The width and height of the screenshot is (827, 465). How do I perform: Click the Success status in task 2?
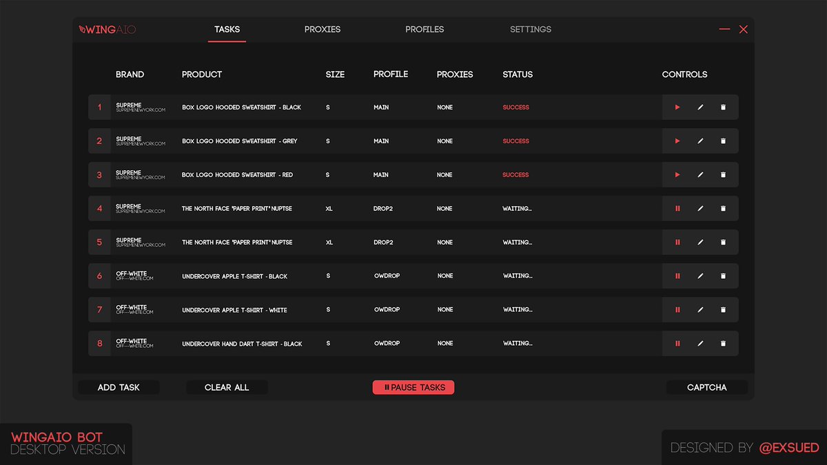coord(515,141)
